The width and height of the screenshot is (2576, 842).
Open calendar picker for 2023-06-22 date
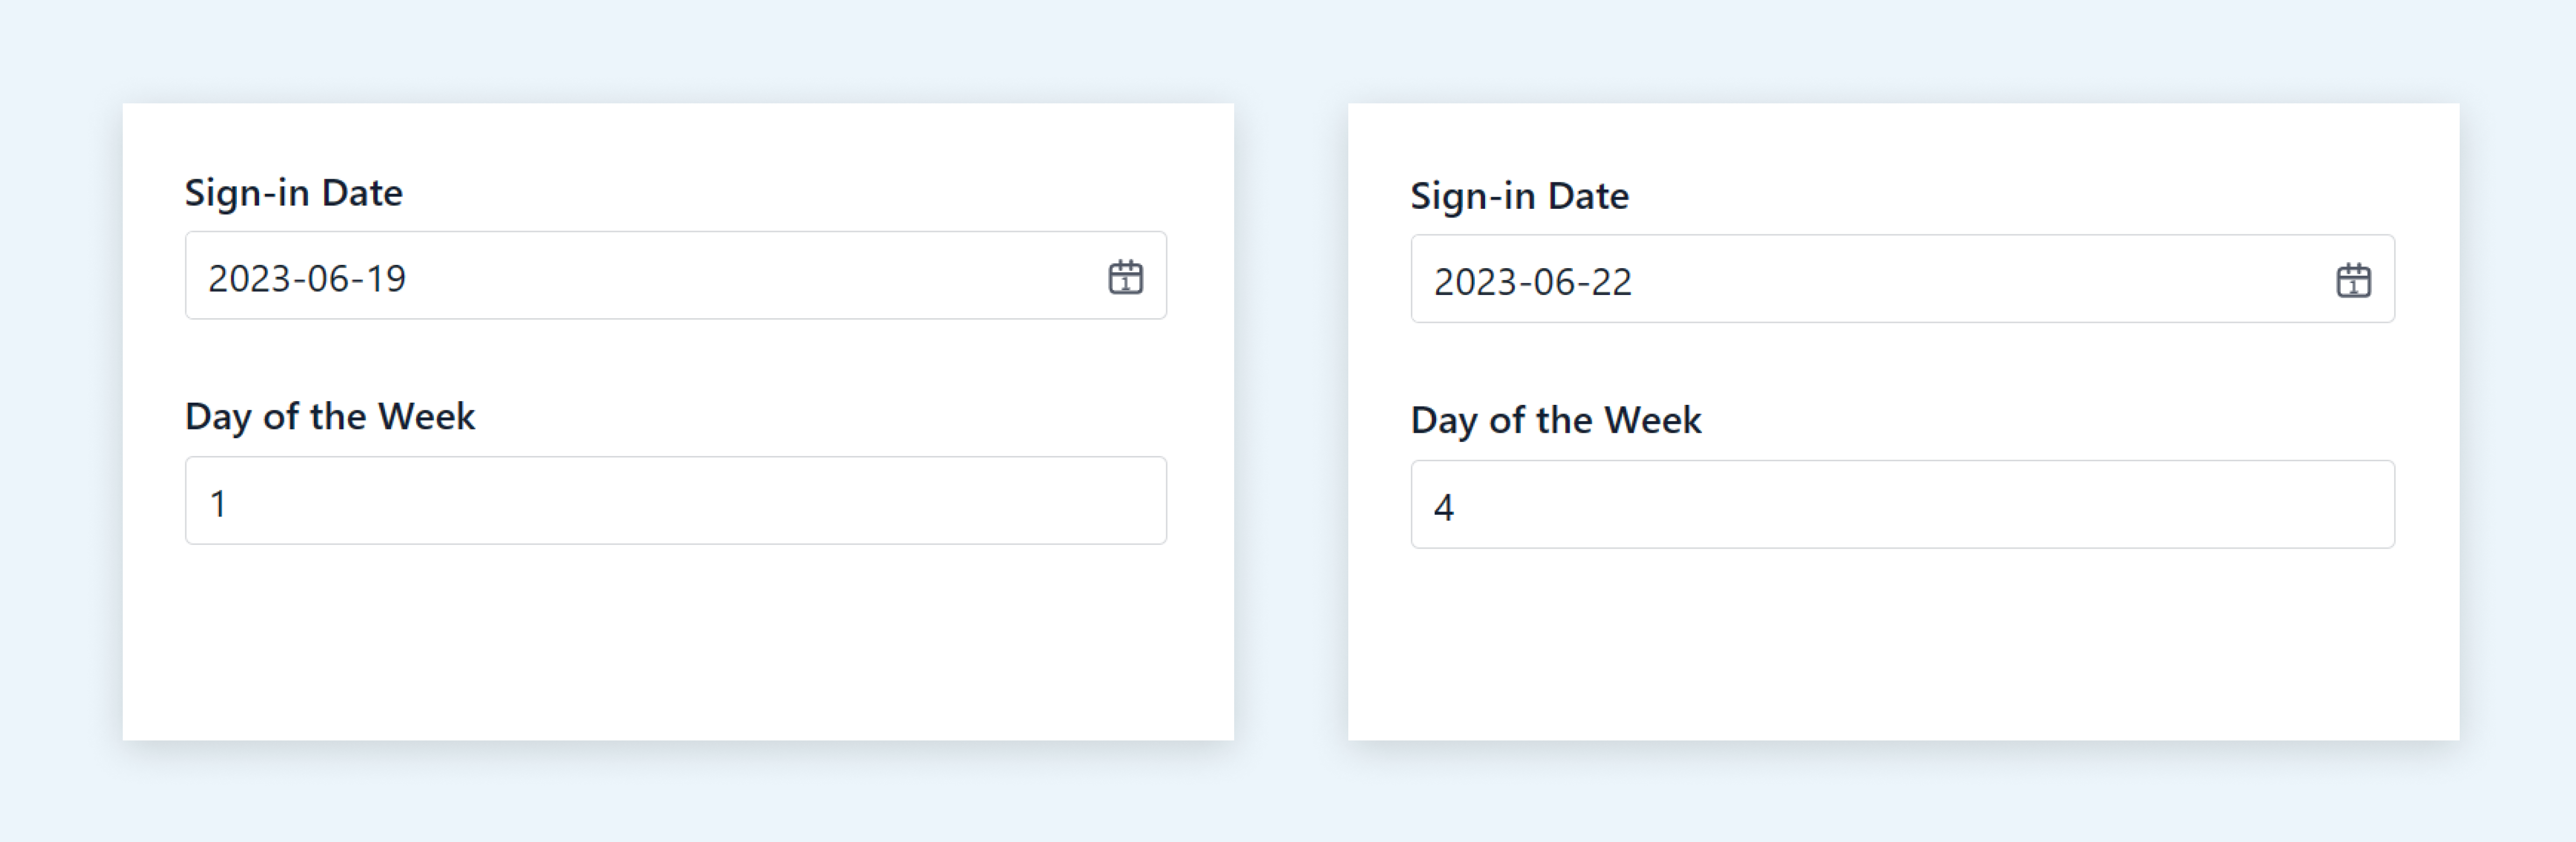(x=2353, y=280)
